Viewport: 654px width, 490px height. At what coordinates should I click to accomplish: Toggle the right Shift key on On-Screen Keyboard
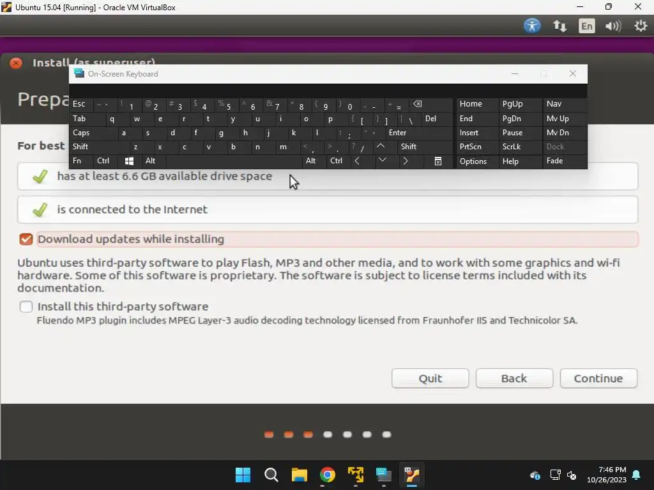coord(425,147)
